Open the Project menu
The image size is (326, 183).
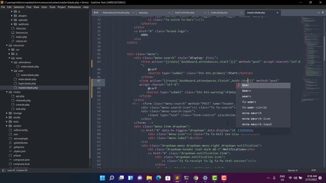point(62,7)
